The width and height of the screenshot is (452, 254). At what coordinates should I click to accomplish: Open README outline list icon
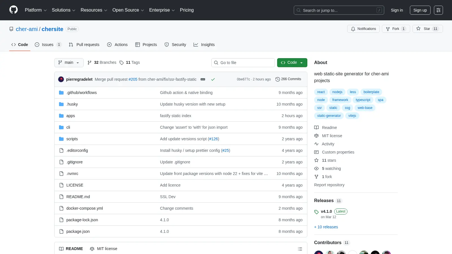(x=300, y=249)
